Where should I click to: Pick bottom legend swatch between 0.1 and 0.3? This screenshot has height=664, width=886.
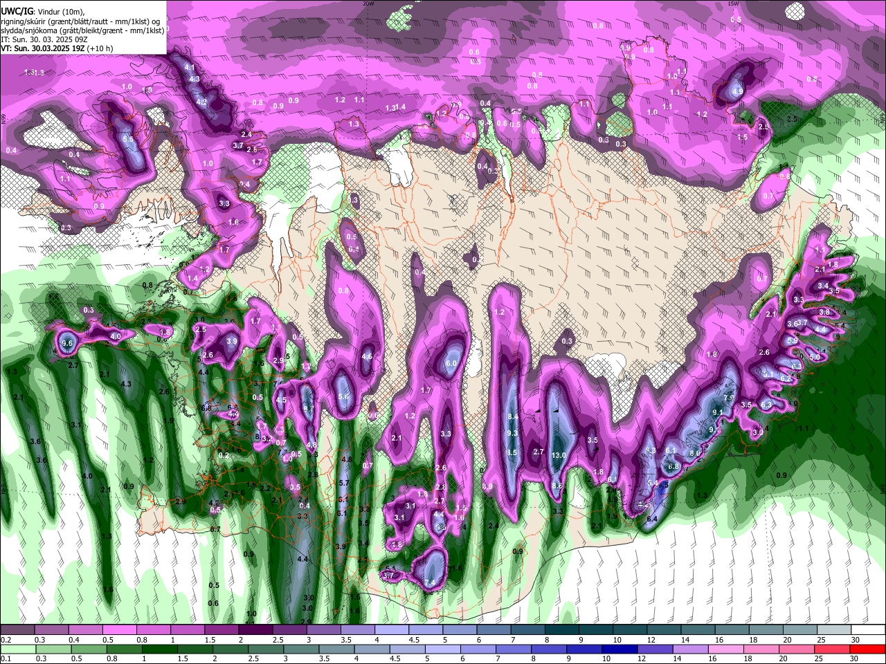point(17,649)
